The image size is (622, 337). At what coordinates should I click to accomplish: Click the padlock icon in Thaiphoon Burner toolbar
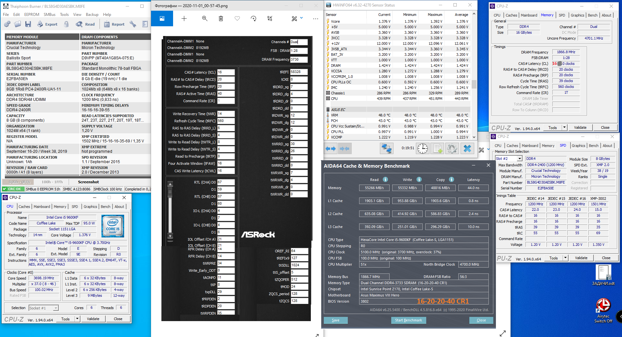pyautogui.click(x=66, y=24)
